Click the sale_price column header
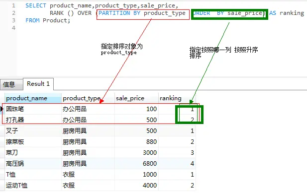 [136, 98]
